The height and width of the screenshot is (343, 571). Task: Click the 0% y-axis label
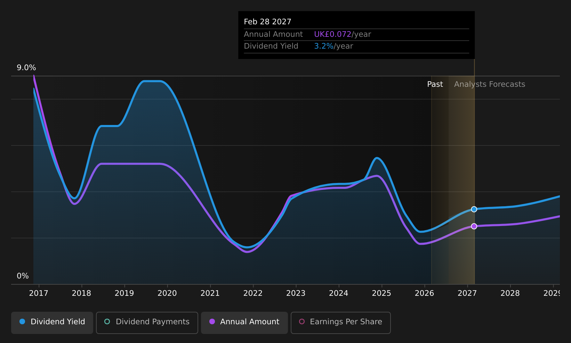click(x=23, y=276)
